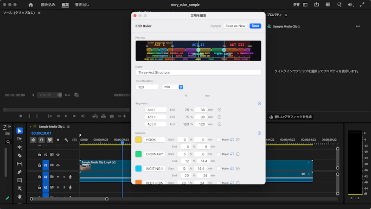The height and width of the screenshot is (209, 371).
Task: Select the Slip tool
Action: [19, 164]
